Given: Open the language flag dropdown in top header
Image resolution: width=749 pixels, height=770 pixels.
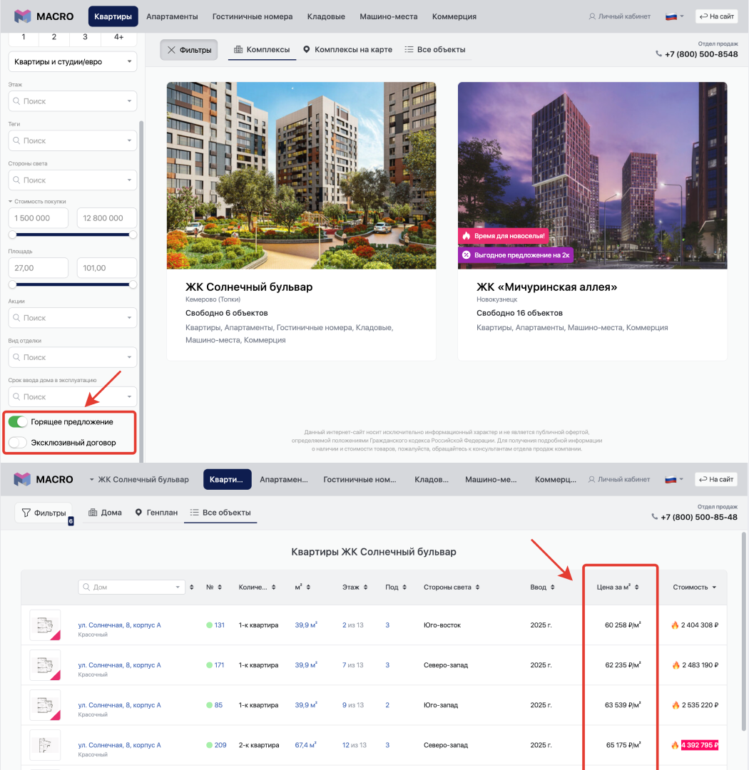Looking at the screenshot, I should point(675,16).
